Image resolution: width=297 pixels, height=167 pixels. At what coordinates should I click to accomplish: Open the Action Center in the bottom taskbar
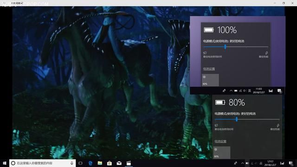point(291,163)
